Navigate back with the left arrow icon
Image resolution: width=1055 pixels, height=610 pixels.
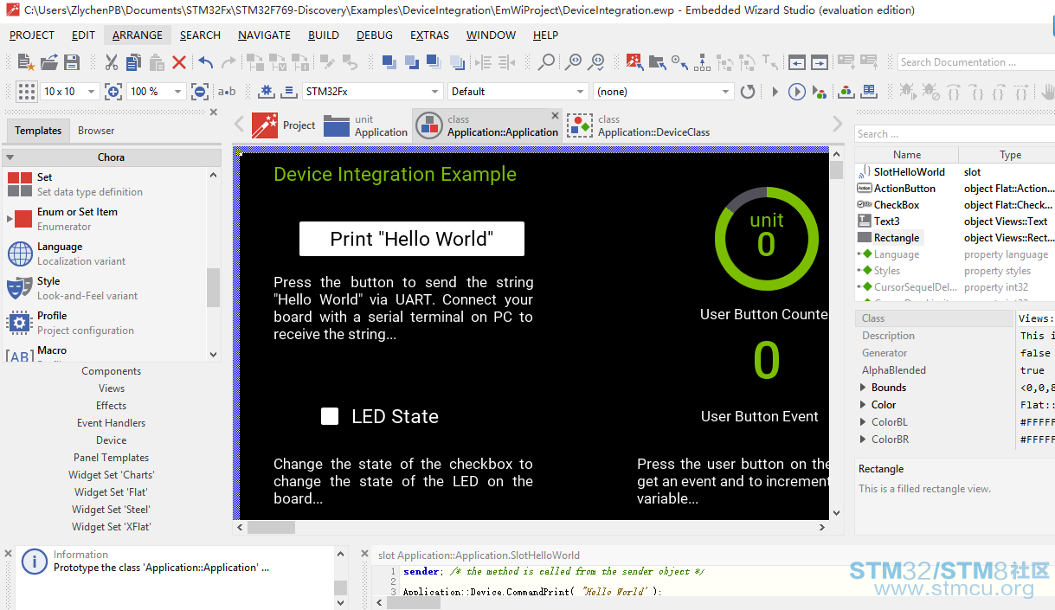(x=797, y=62)
